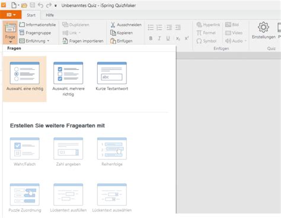This screenshot has width=281, height=218.
Task: Click the Kopieren button
Action: point(122,33)
